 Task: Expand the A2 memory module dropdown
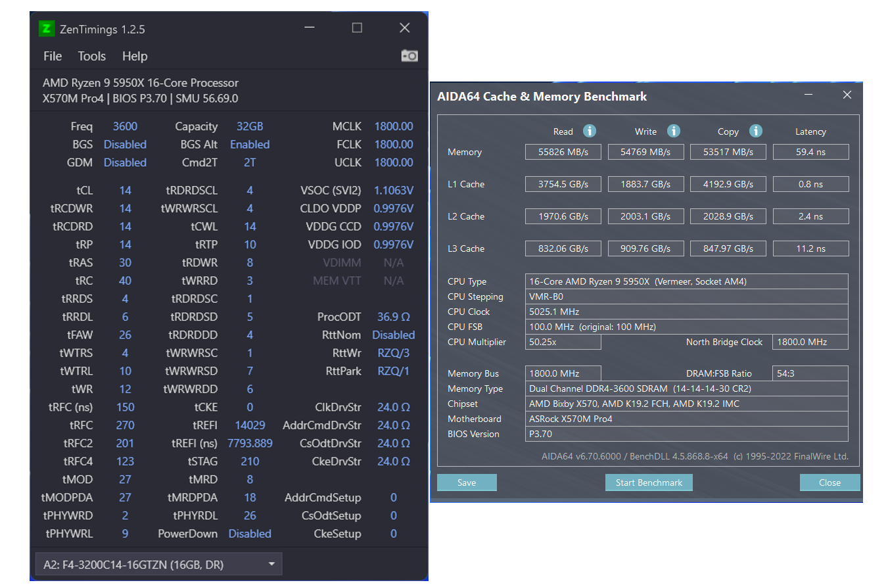click(158, 564)
